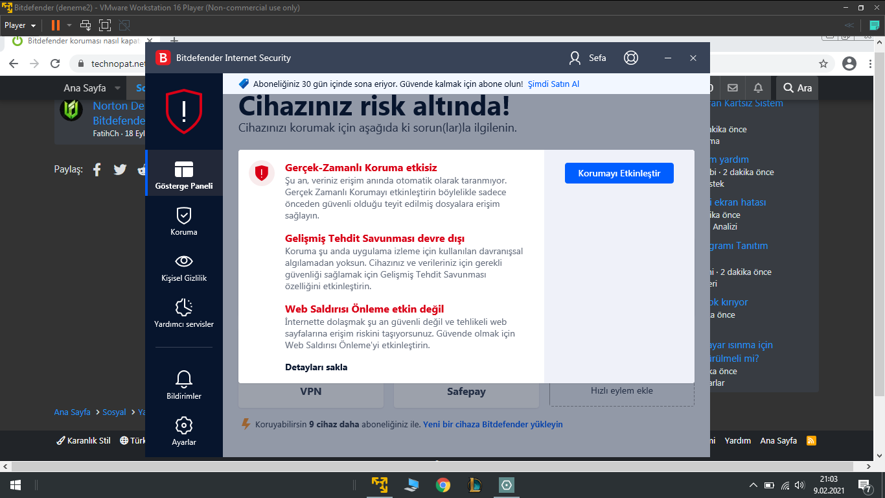Open the Sefa account profile
885x498 pixels.
588,58
